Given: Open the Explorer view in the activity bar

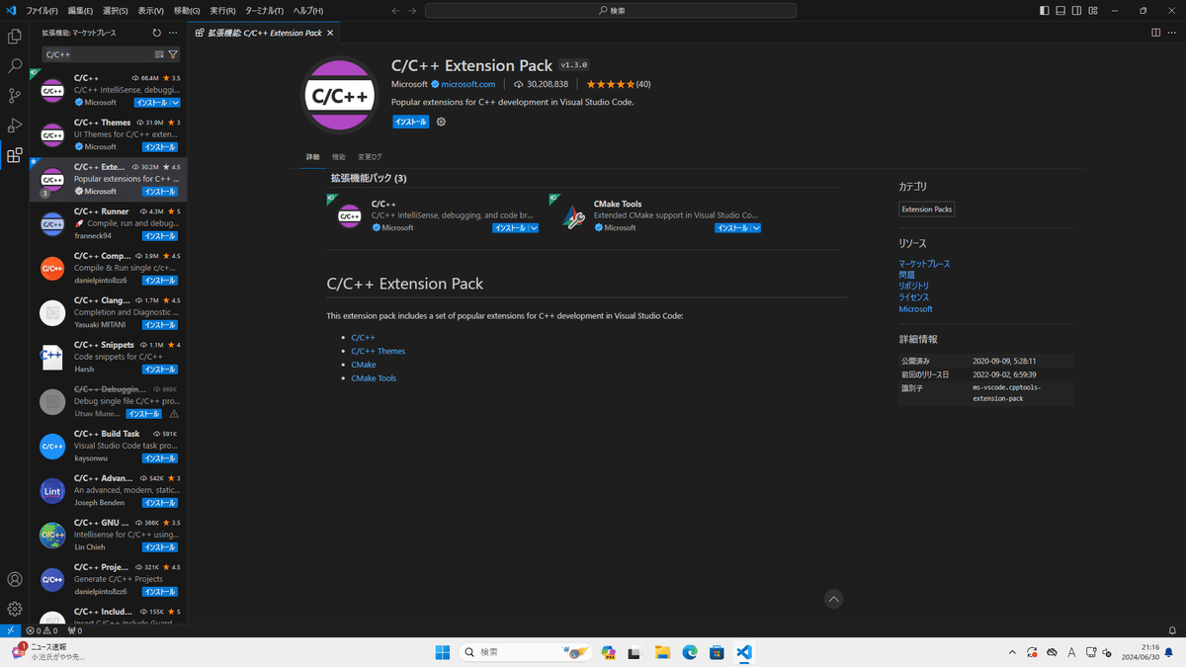Looking at the screenshot, I should [x=14, y=36].
